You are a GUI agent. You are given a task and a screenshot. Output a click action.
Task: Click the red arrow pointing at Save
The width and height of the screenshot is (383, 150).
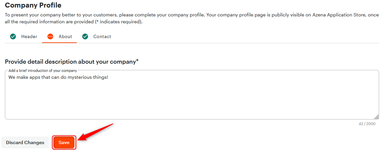[x=95, y=133]
